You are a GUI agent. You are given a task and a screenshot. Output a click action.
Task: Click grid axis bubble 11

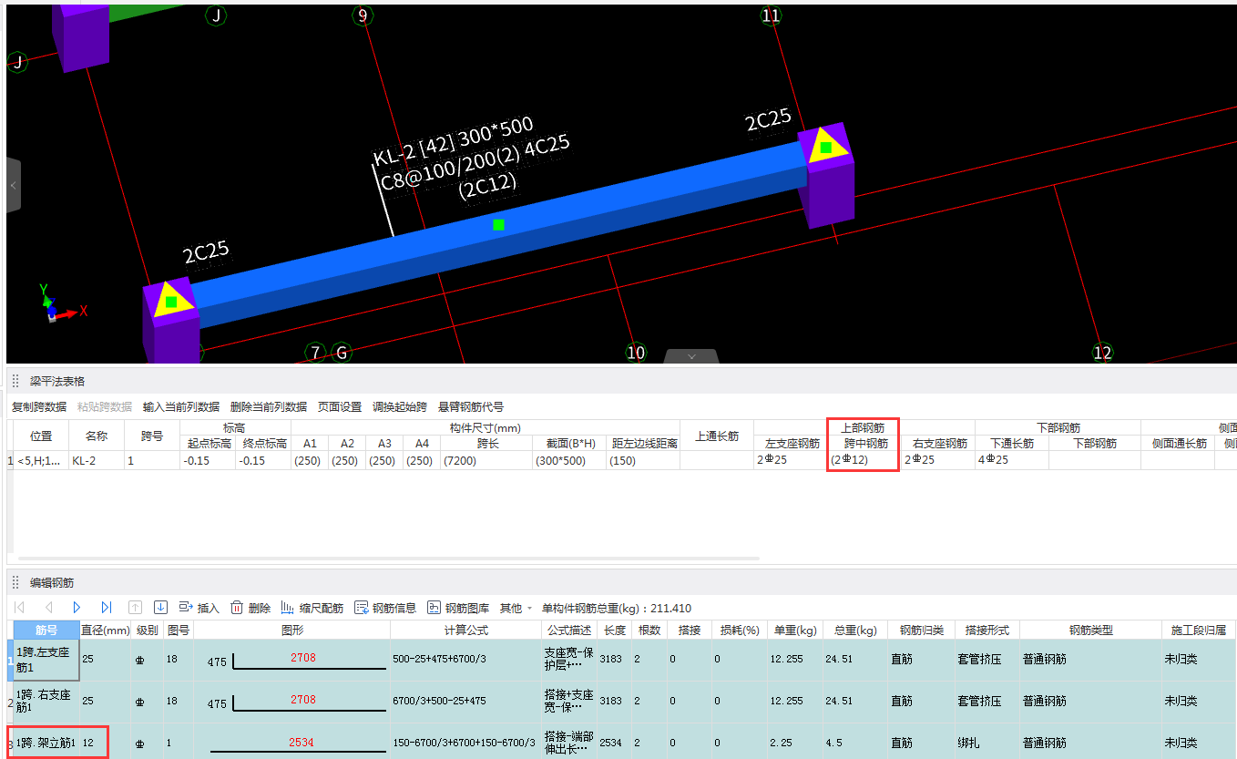(772, 15)
